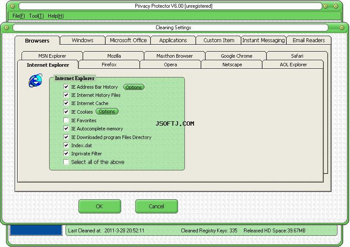
Task: Toggle IE Autocomplete memory checkbox
Action: tap(66, 129)
